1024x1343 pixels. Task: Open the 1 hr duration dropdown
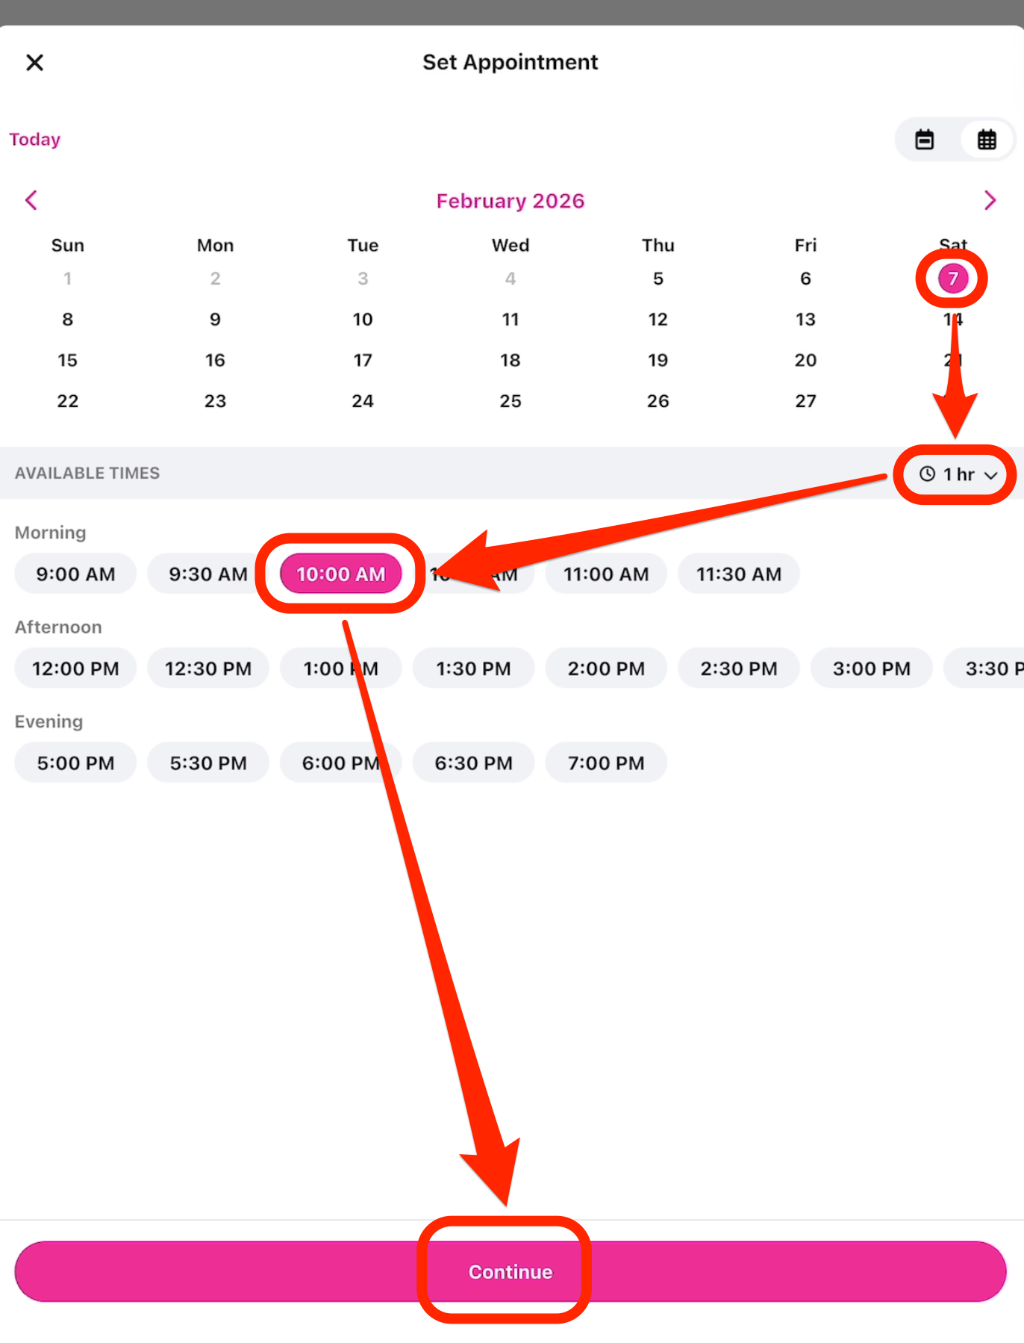[958, 474]
